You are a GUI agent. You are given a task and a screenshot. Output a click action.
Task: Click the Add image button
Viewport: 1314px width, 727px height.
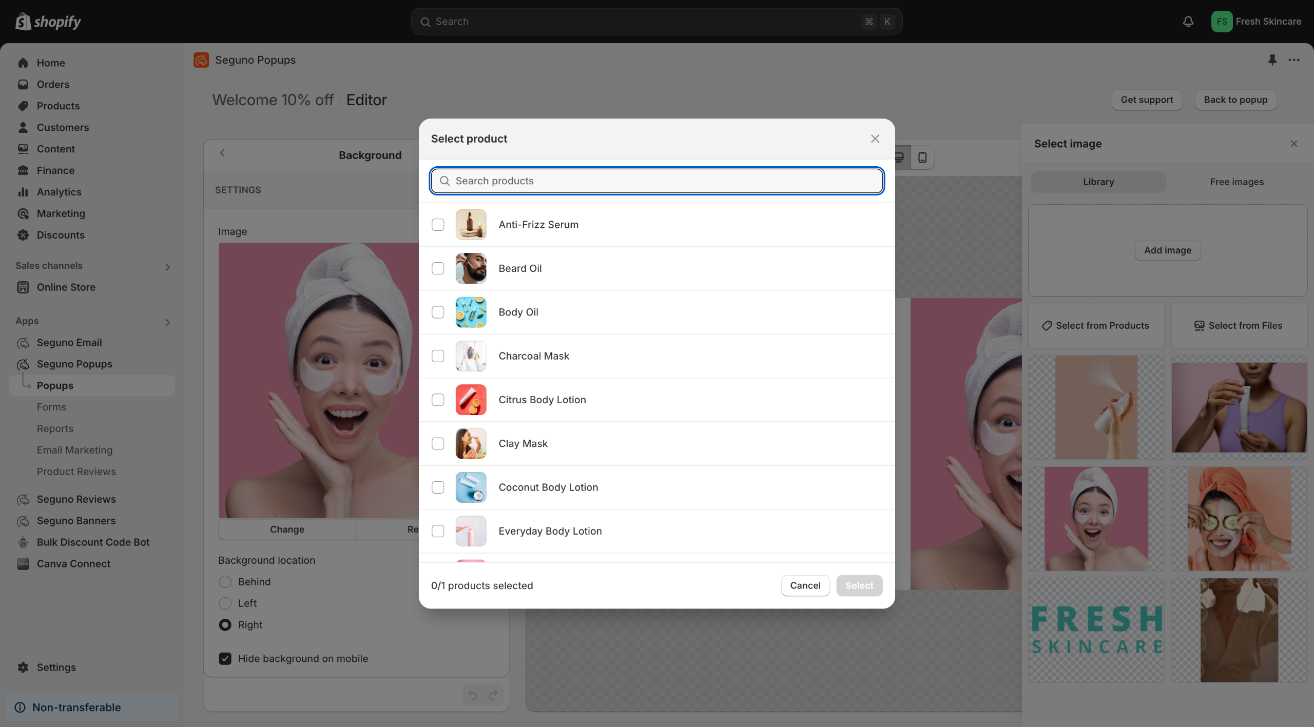pos(1168,250)
